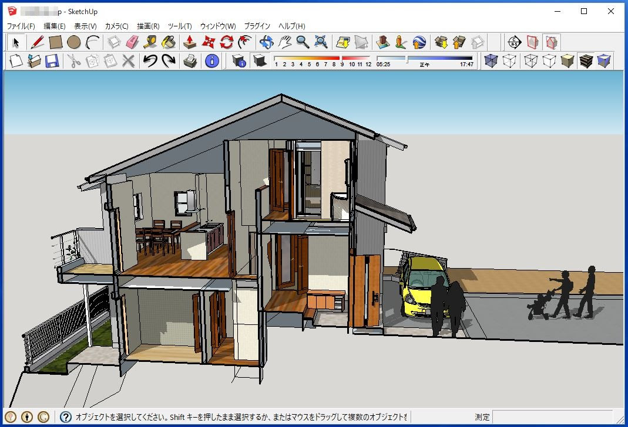This screenshot has height=427, width=628.
Task: Click the Cut scissors icon
Action: [73, 61]
